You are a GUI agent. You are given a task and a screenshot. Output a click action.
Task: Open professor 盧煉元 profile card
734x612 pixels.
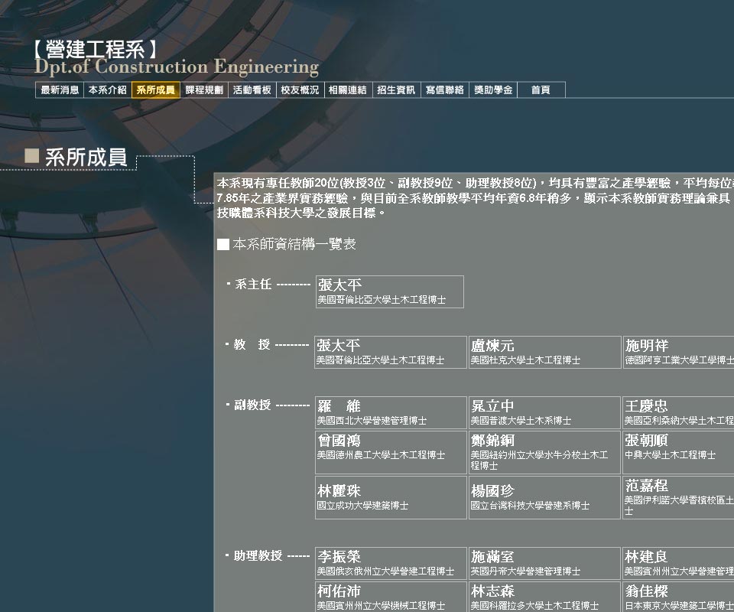(544, 352)
